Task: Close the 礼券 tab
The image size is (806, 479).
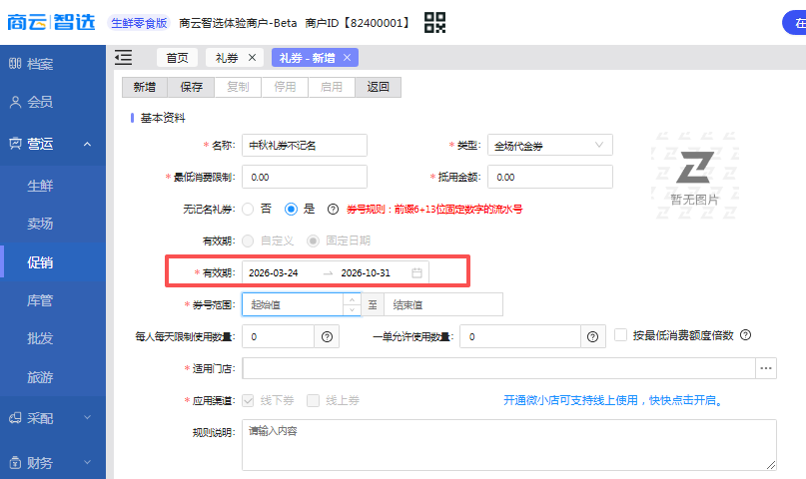Action: click(253, 58)
